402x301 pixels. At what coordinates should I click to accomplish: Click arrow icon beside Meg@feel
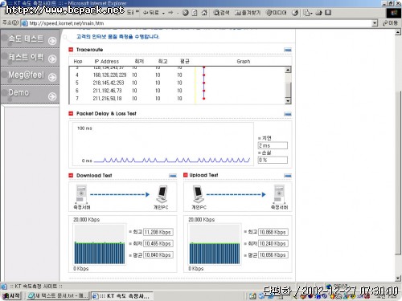(x=52, y=77)
